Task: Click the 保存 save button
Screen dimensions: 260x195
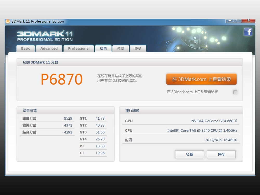Action: [221, 154]
